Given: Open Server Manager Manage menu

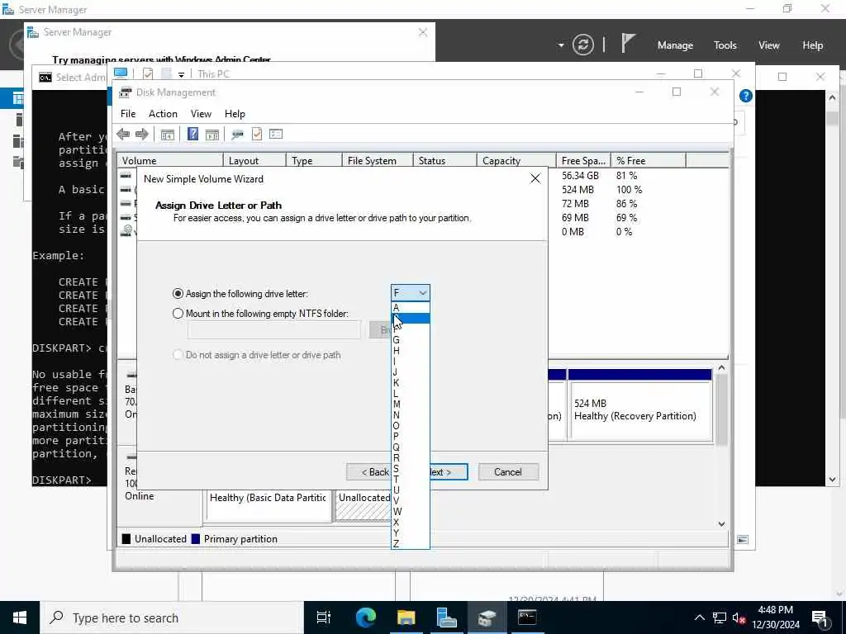Looking at the screenshot, I should [x=675, y=45].
